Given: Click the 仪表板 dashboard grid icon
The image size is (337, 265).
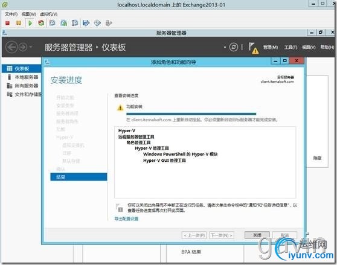Looking at the screenshot, I should pos(10,68).
